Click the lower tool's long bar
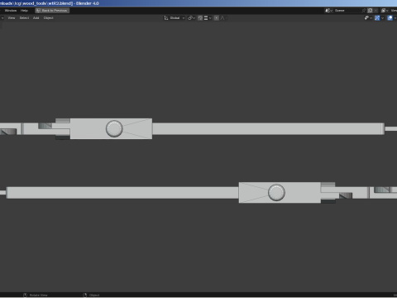Image resolution: width=397 pixels, height=298 pixels. point(122,193)
